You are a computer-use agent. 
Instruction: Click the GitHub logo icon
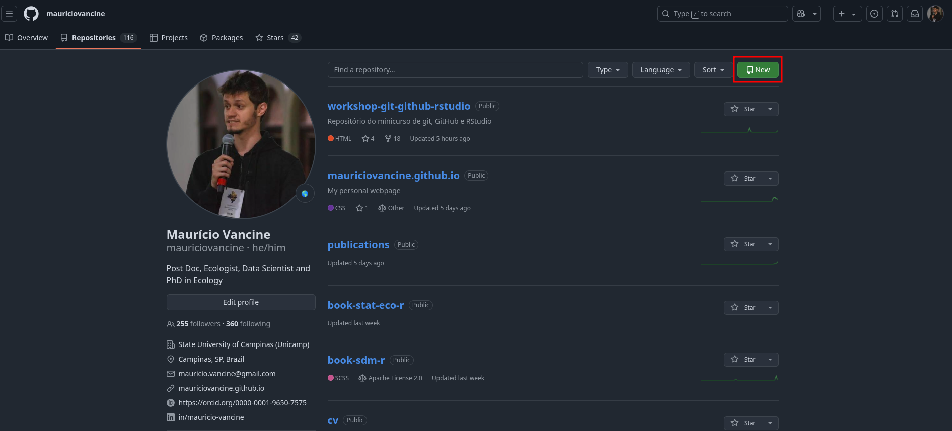[31, 14]
